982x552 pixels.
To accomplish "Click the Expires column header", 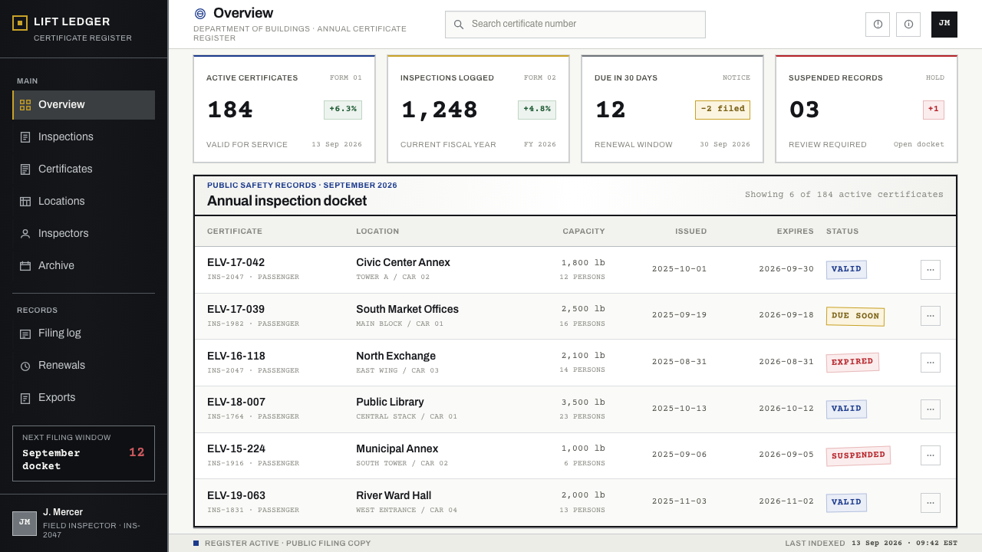I will tap(796, 232).
